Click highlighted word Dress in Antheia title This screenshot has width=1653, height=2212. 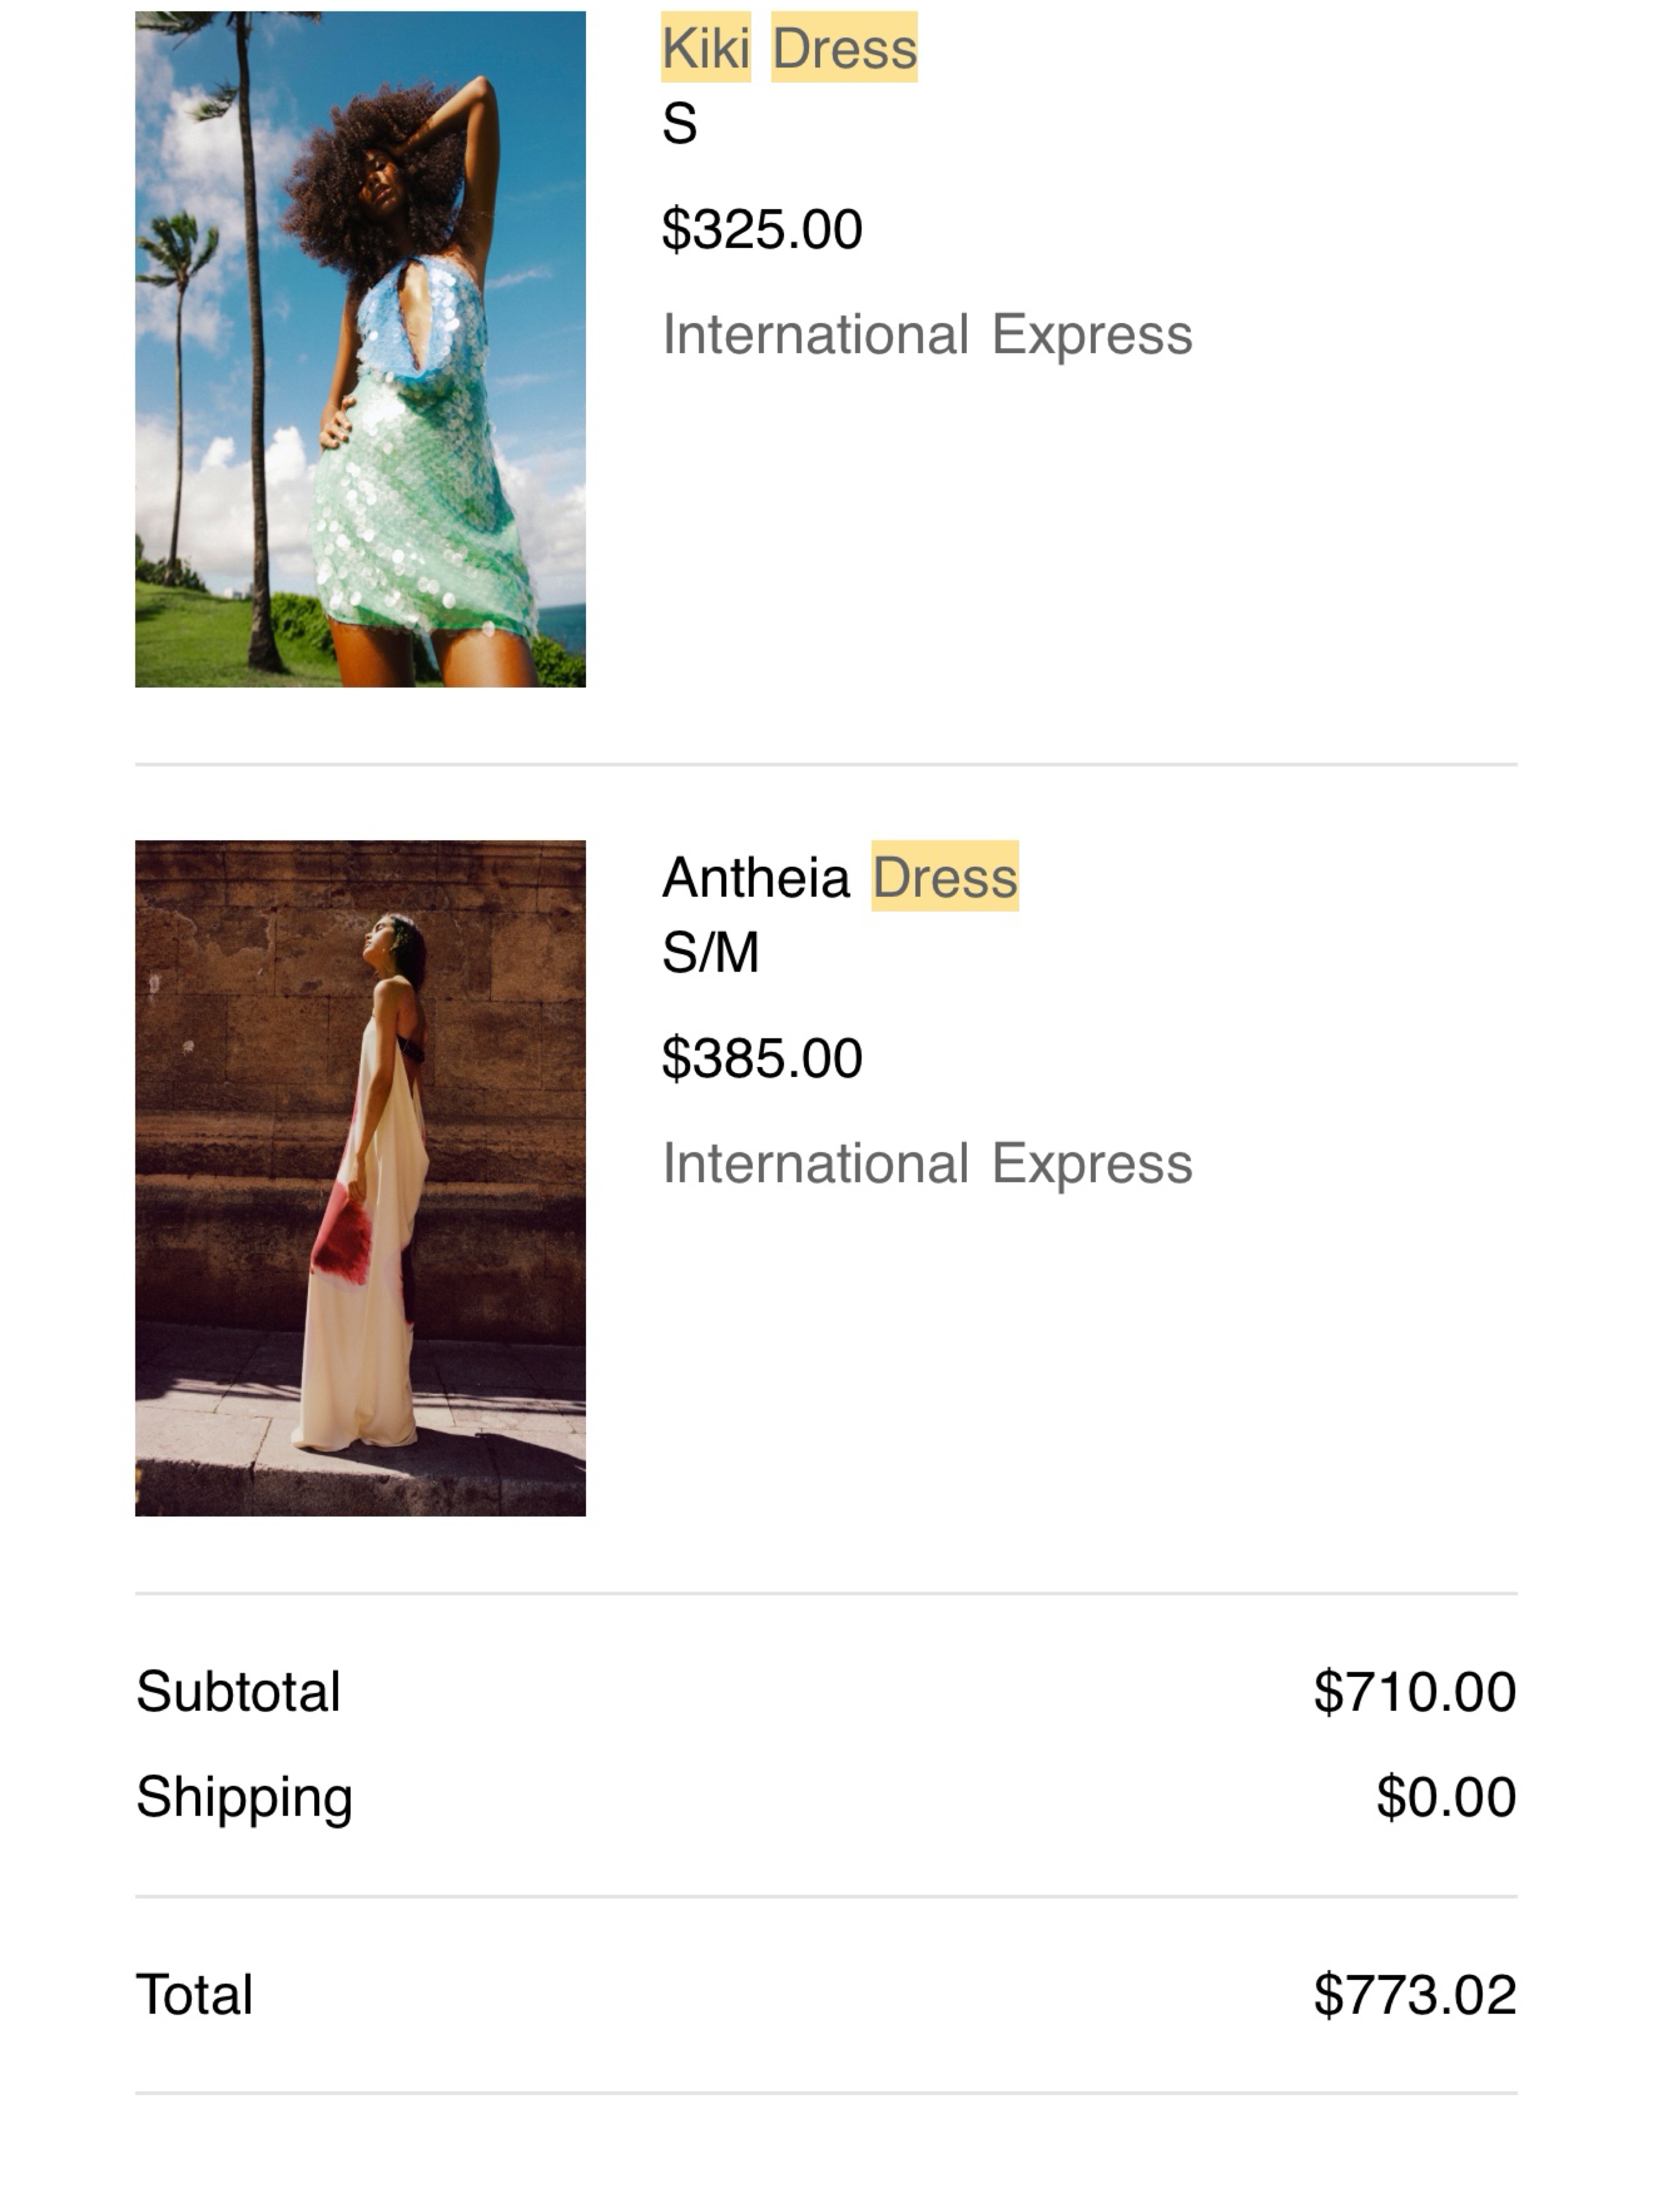point(945,876)
